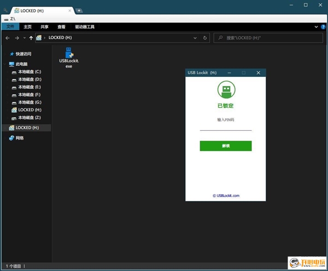Open the USBLockit.exe file icon

pyautogui.click(x=69, y=58)
